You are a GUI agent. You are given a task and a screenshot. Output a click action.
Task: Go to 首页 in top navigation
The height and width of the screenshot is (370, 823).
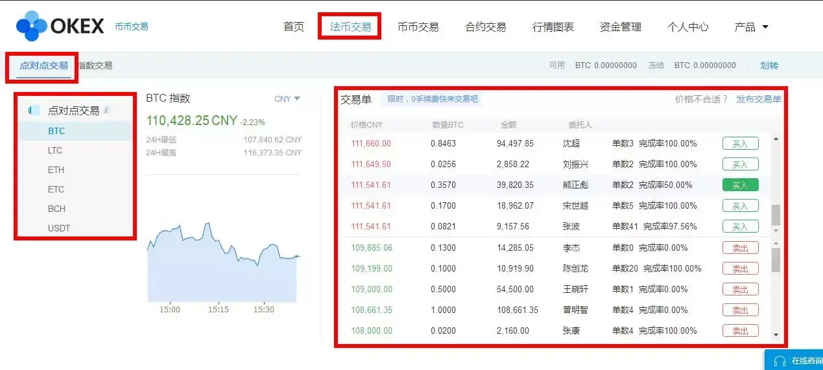click(294, 27)
